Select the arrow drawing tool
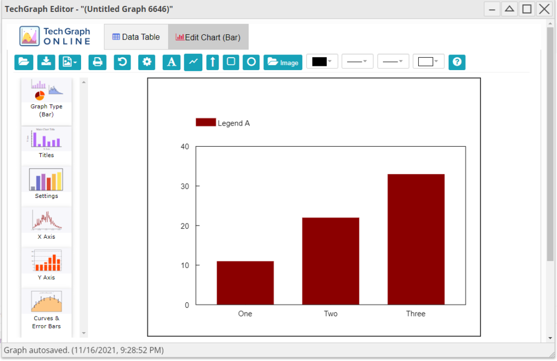 [213, 62]
